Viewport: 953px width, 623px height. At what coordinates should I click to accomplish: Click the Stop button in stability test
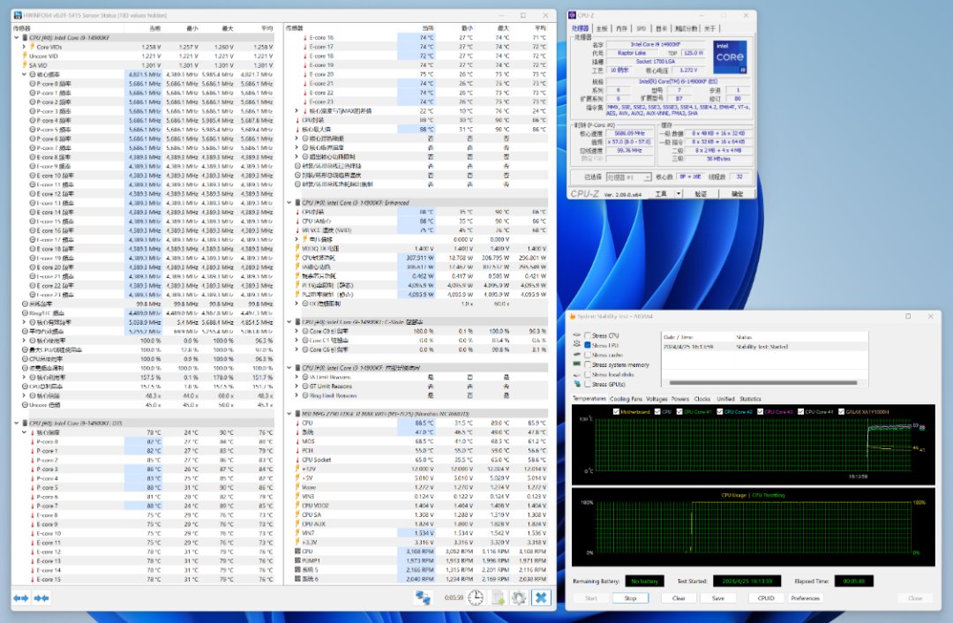tap(630, 597)
